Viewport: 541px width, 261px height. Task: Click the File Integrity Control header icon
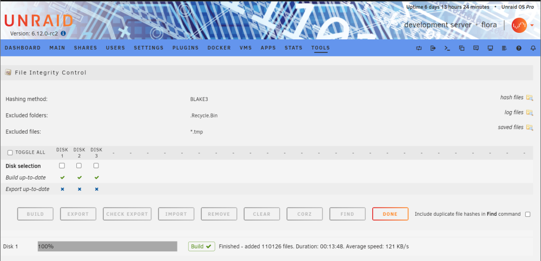[x=8, y=73]
